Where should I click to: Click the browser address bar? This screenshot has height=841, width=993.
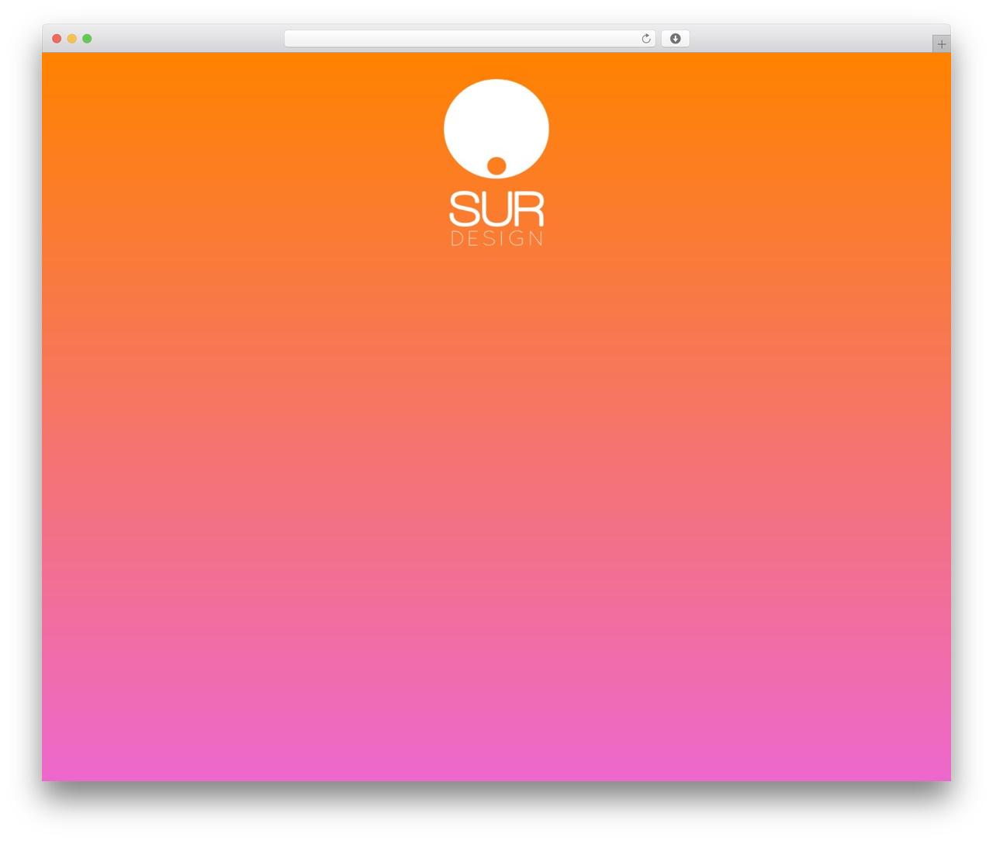pyautogui.click(x=470, y=39)
